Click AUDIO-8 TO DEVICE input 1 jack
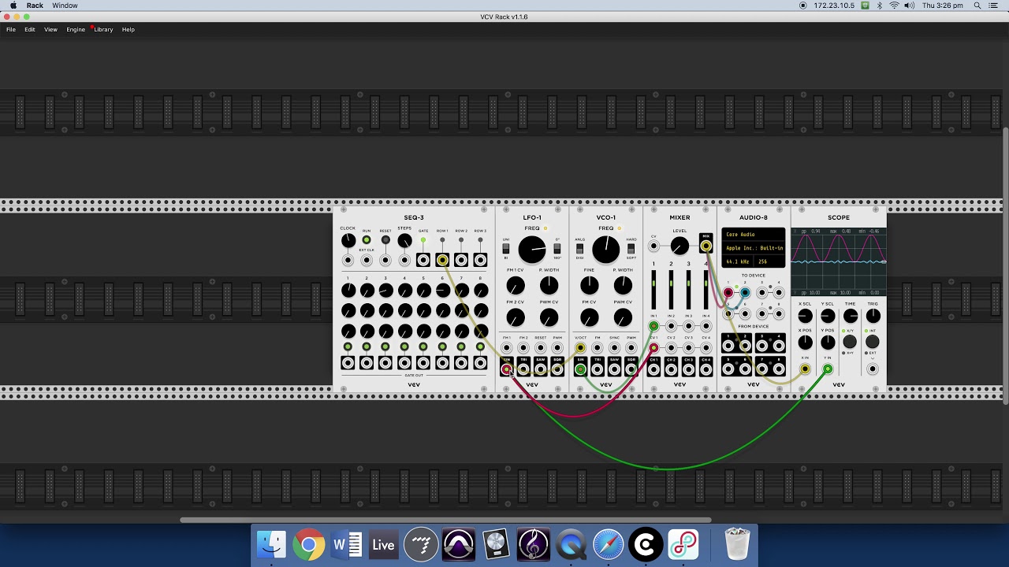This screenshot has height=567, width=1009. [x=728, y=293]
